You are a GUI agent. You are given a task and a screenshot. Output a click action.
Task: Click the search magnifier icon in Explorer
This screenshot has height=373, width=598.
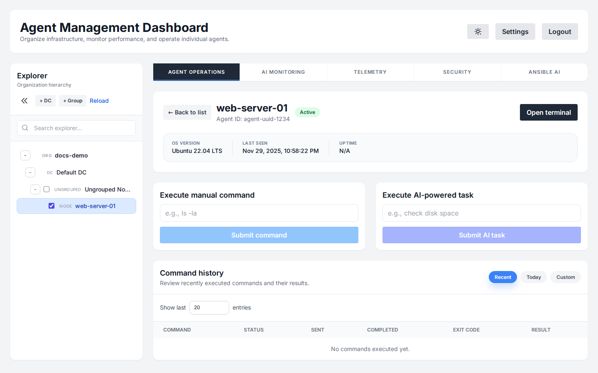[25, 128]
